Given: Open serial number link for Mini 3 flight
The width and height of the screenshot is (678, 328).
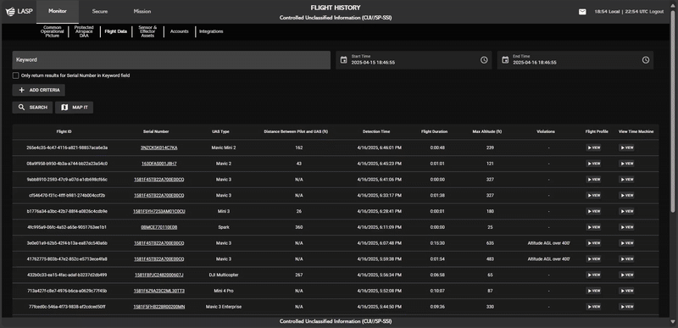Looking at the screenshot, I should [158, 211].
